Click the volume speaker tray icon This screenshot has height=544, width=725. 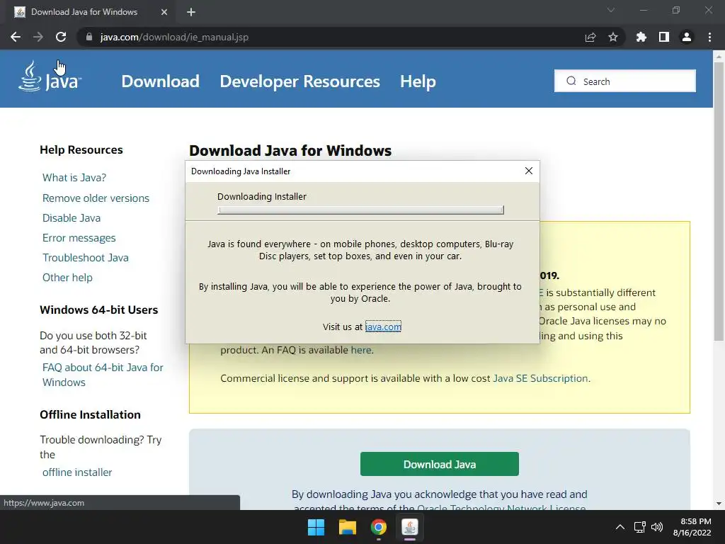coord(656,527)
